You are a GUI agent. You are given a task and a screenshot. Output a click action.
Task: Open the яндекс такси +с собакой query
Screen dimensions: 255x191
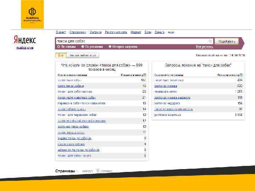click(x=74, y=138)
